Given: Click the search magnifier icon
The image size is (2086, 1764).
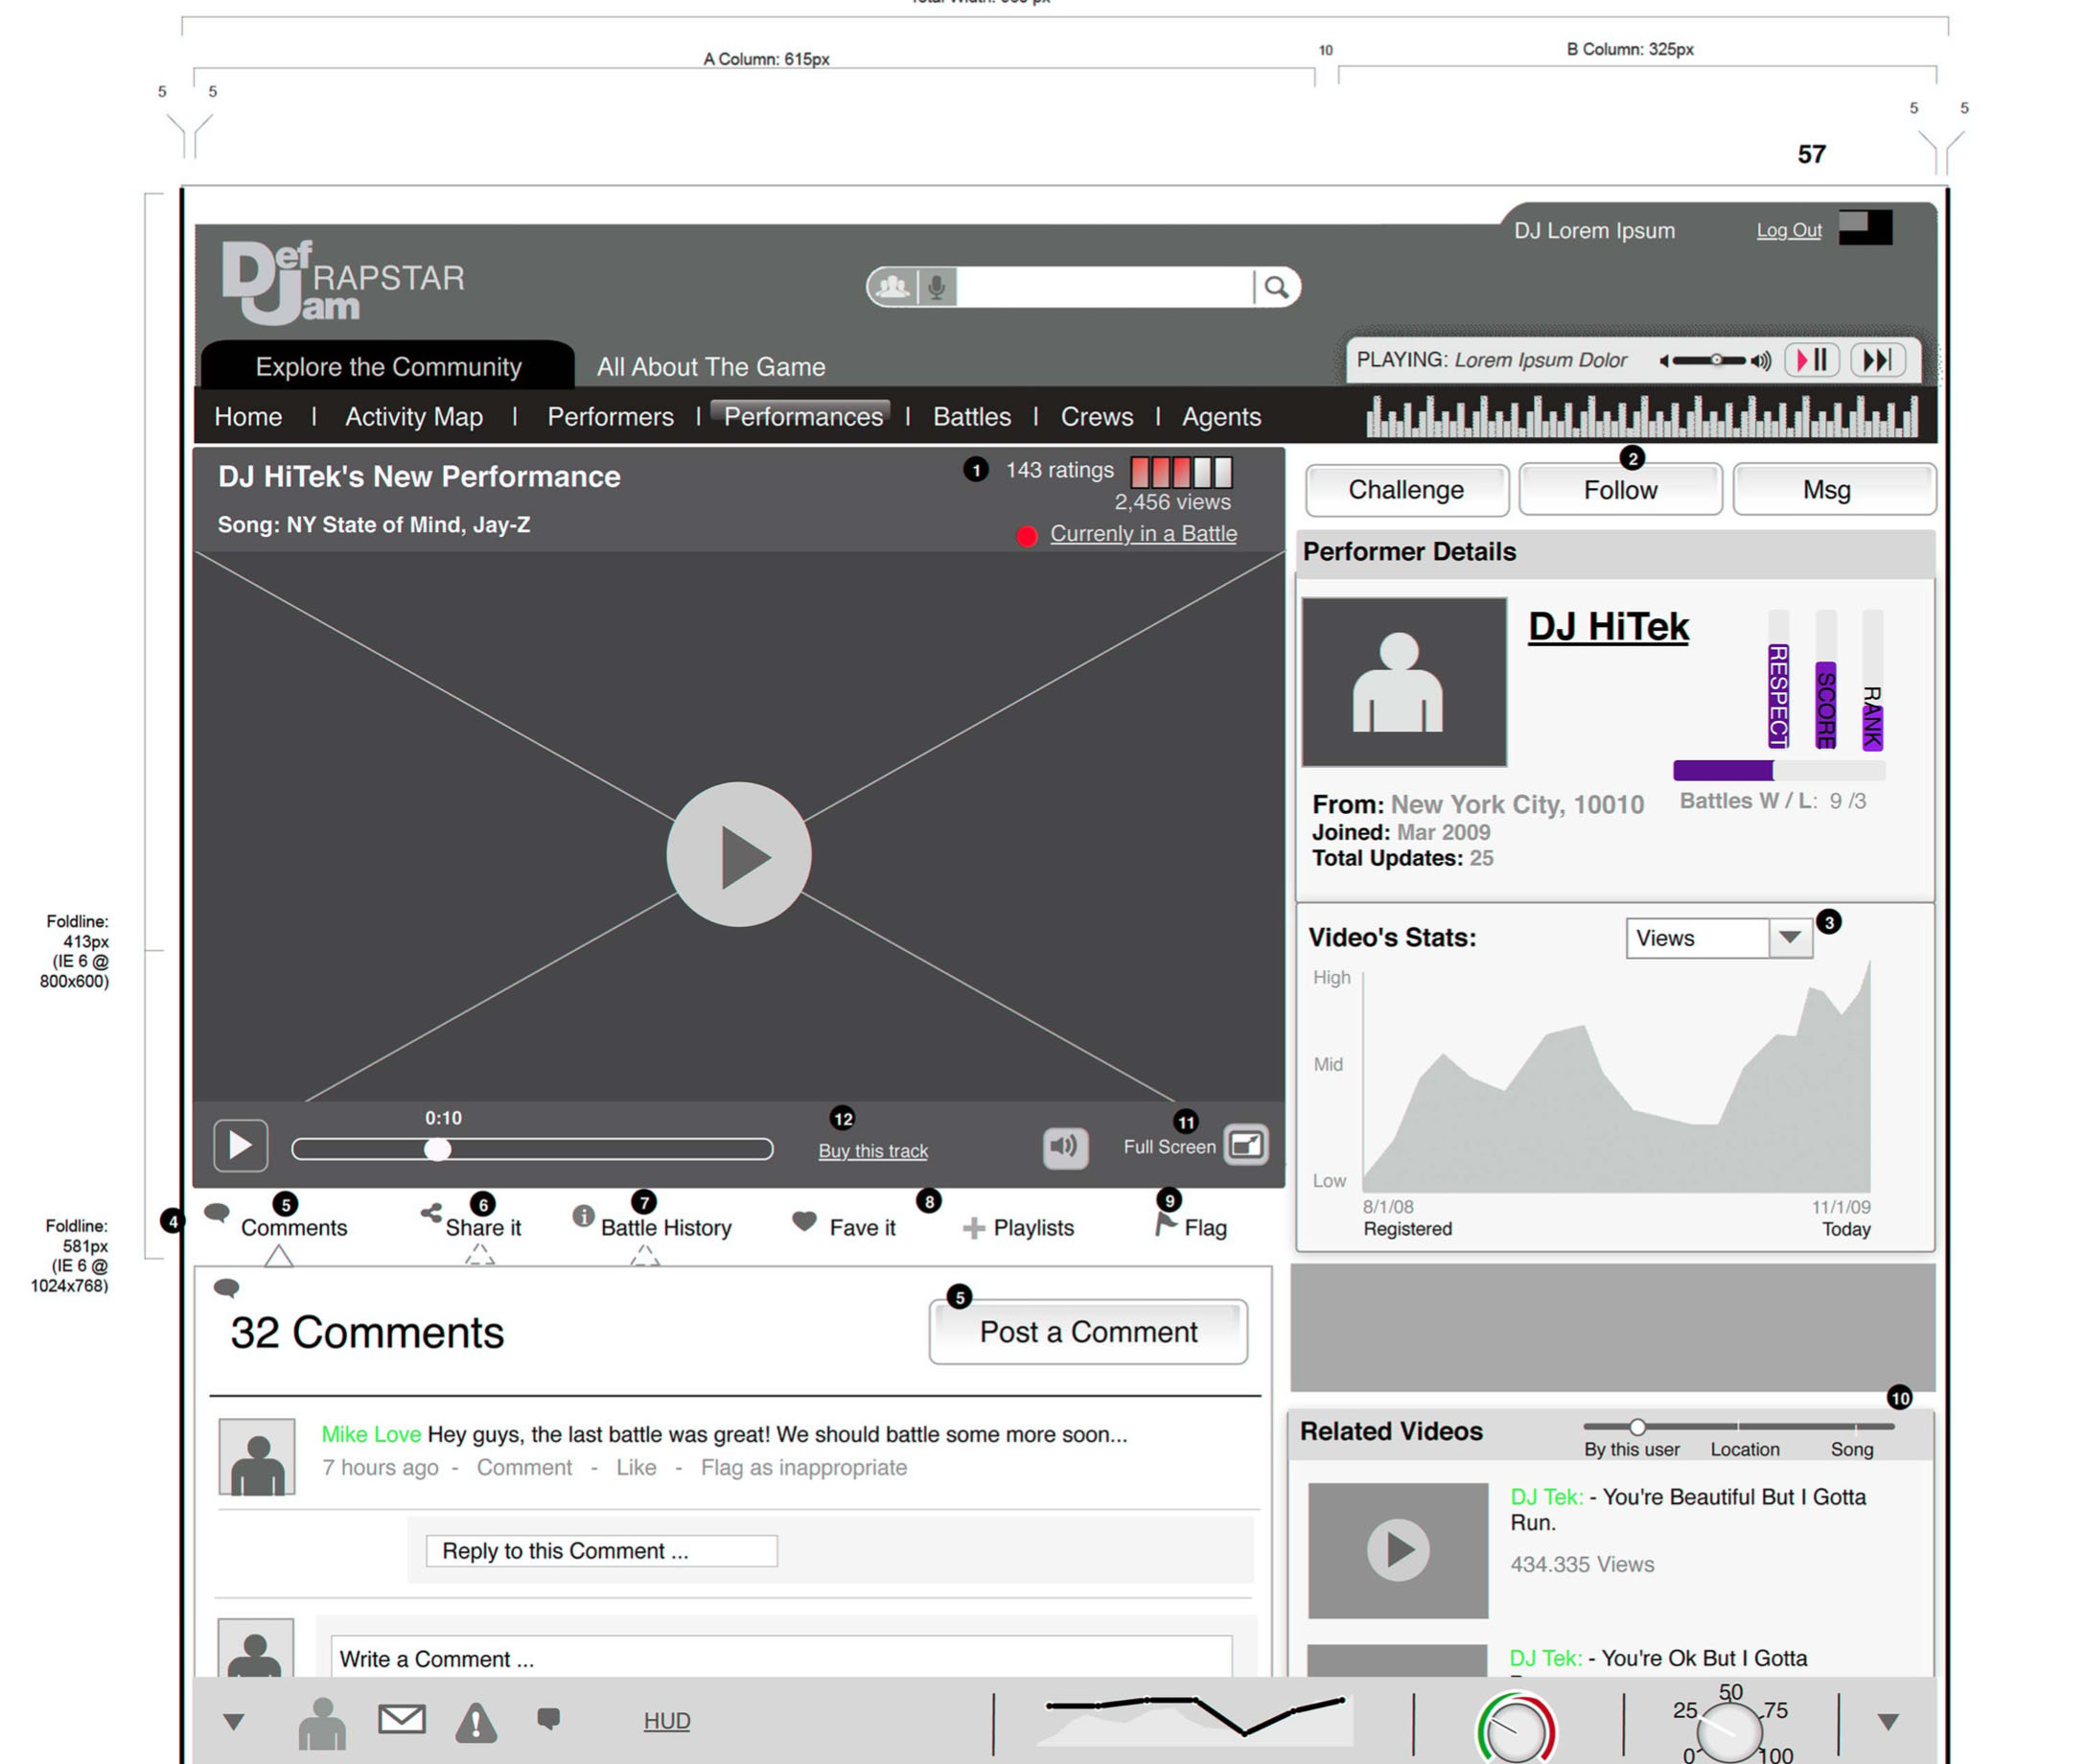Looking at the screenshot, I should pyautogui.click(x=1275, y=288).
